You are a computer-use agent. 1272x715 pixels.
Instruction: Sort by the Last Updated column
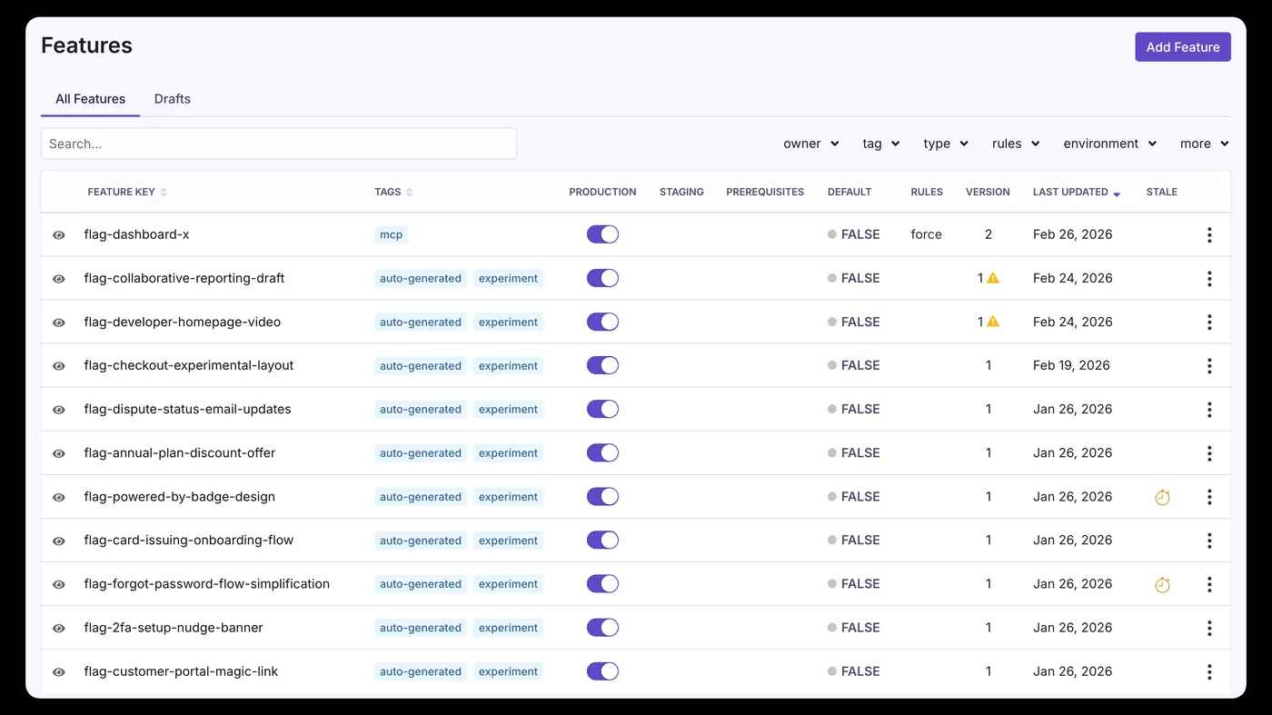click(x=1076, y=192)
